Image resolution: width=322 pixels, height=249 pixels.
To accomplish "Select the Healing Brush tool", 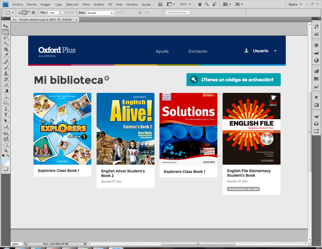I will point(6,62).
